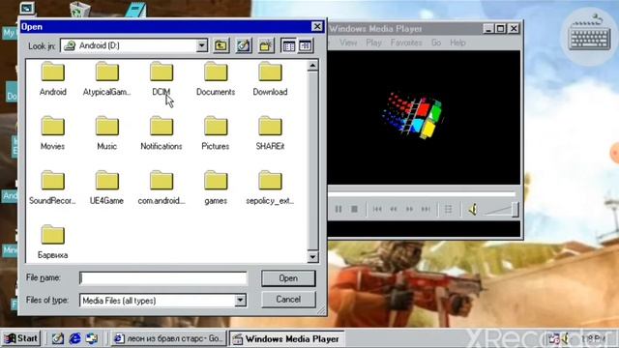Screen dimensions: 619x348
Task: Open the com.android... folder
Action: (x=162, y=188)
